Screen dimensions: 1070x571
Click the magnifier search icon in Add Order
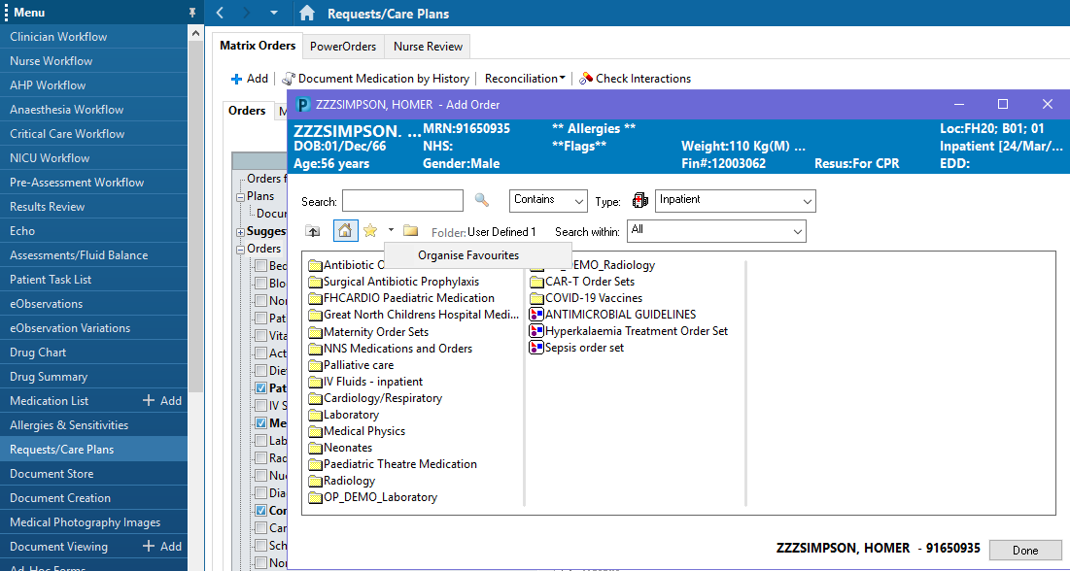pyautogui.click(x=482, y=200)
